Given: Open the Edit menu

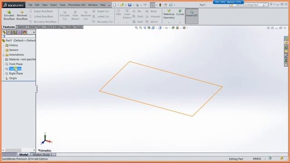Looking at the screenshot, I should [37, 5].
